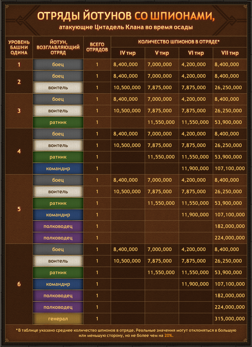Select the ЙОТУН, ВОЗГЛАВЛЯЮЩИЙ ОТРЯД header
Image resolution: width=252 pixels, height=347 pixels.
[x=58, y=47]
